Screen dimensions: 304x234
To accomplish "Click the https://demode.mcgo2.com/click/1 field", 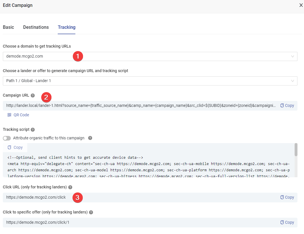I will point(150,223).
